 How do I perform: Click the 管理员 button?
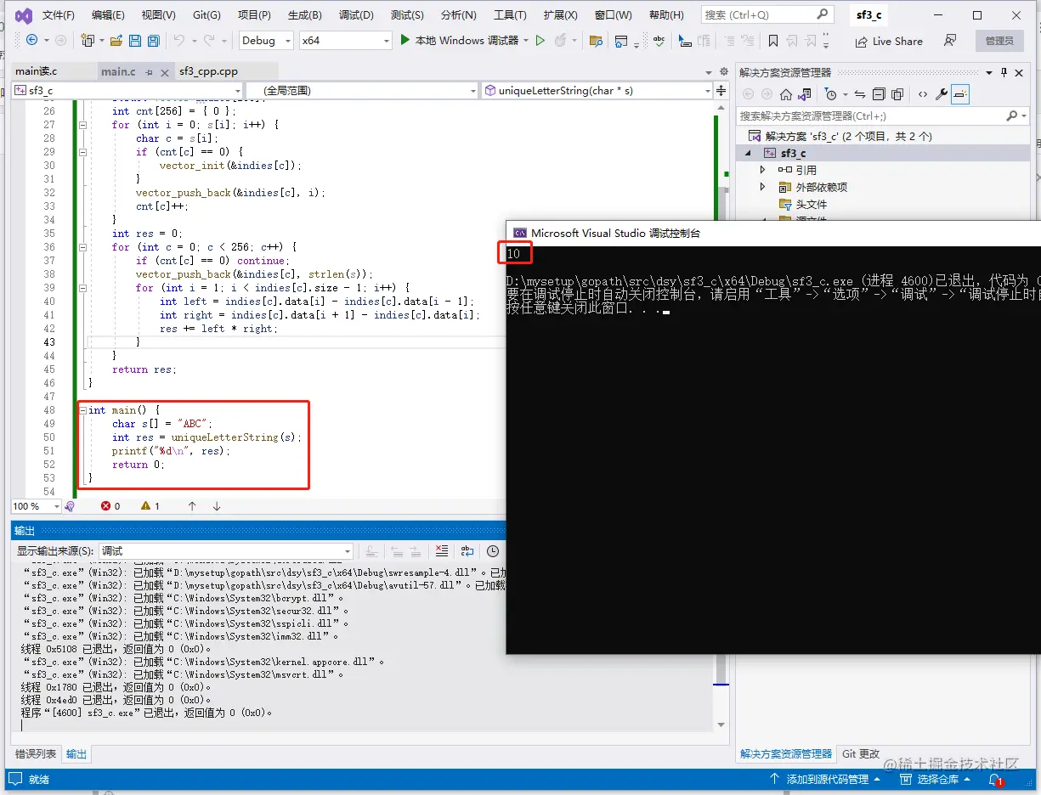(x=999, y=41)
